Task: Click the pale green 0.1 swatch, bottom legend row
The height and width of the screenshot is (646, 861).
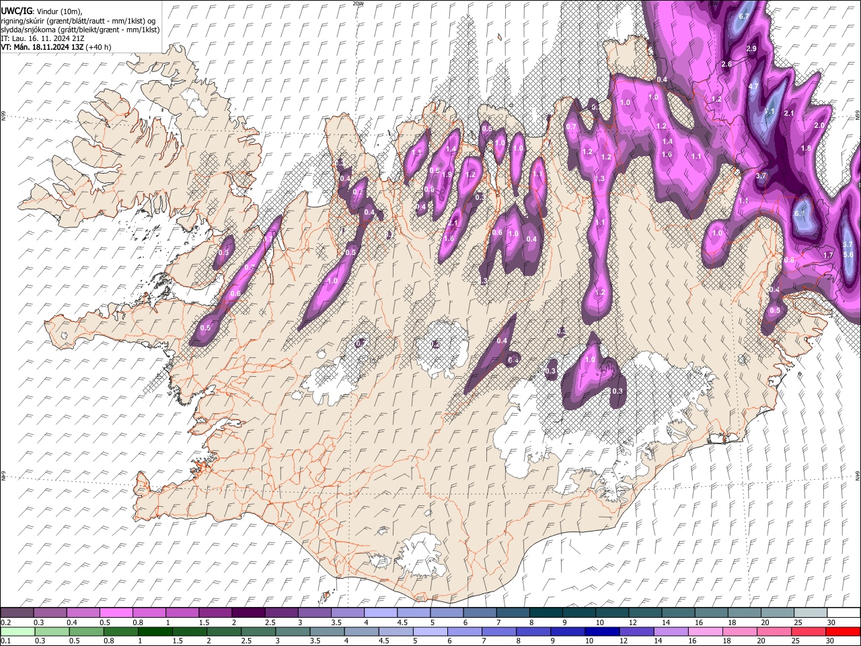Action: [x=17, y=632]
